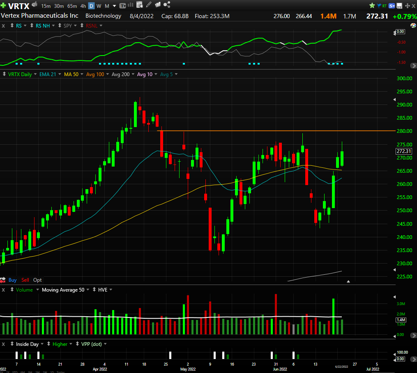This screenshot has width=417, height=373.
Task: Open the Avg 100 dropdown
Action: tap(108, 74)
